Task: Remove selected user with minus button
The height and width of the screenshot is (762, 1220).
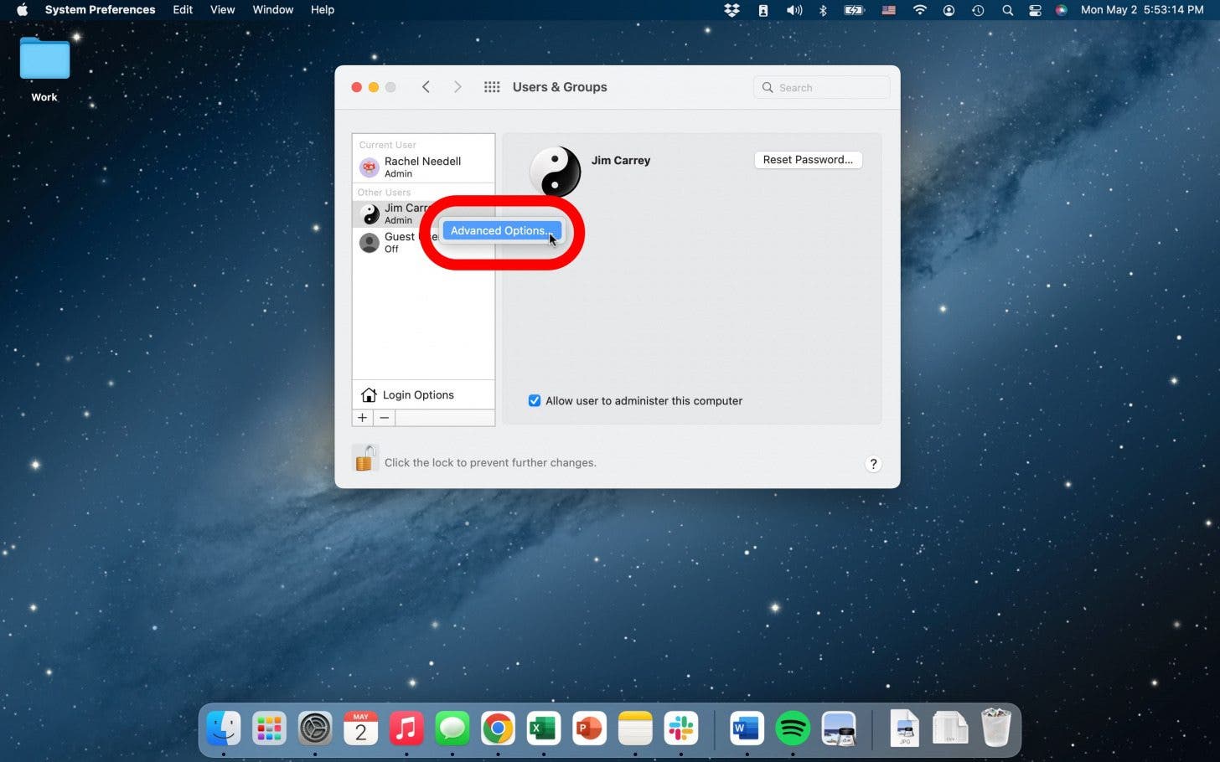Action: pyautogui.click(x=385, y=418)
